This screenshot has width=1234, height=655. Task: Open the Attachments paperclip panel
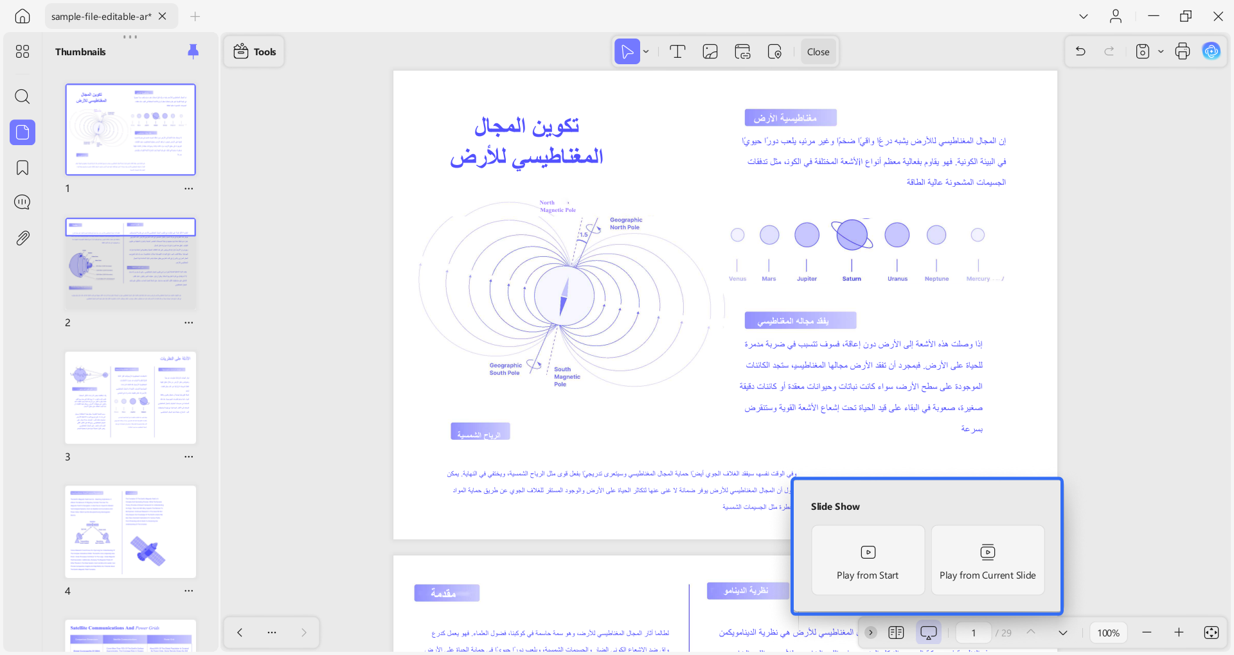pos(22,238)
